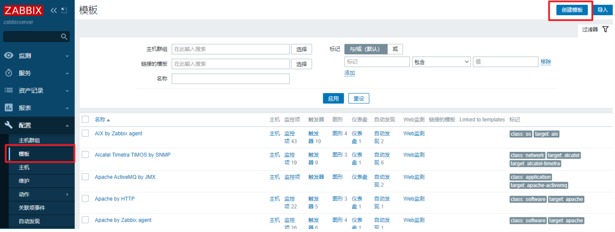
Task: Open 图形 3 for Alcatel Timetra template
Action: (340, 155)
